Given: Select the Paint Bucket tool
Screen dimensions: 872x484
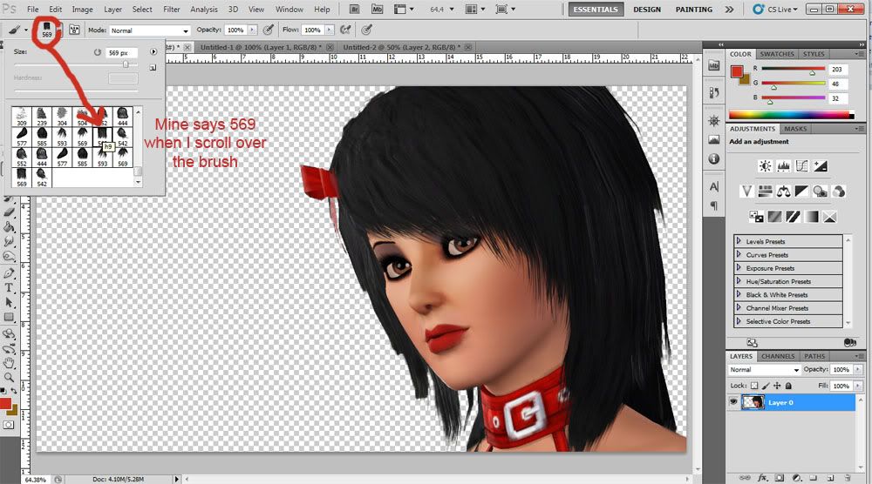Looking at the screenshot, I should pos(9,226).
